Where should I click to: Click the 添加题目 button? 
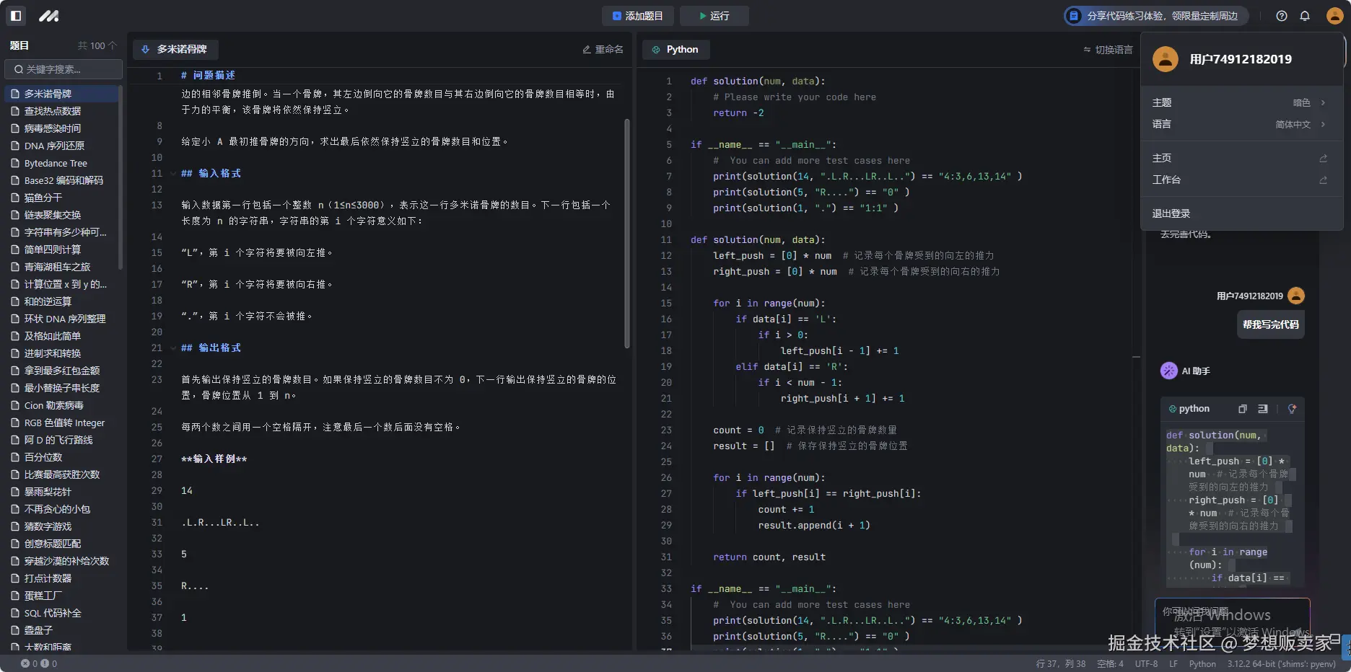(x=637, y=16)
